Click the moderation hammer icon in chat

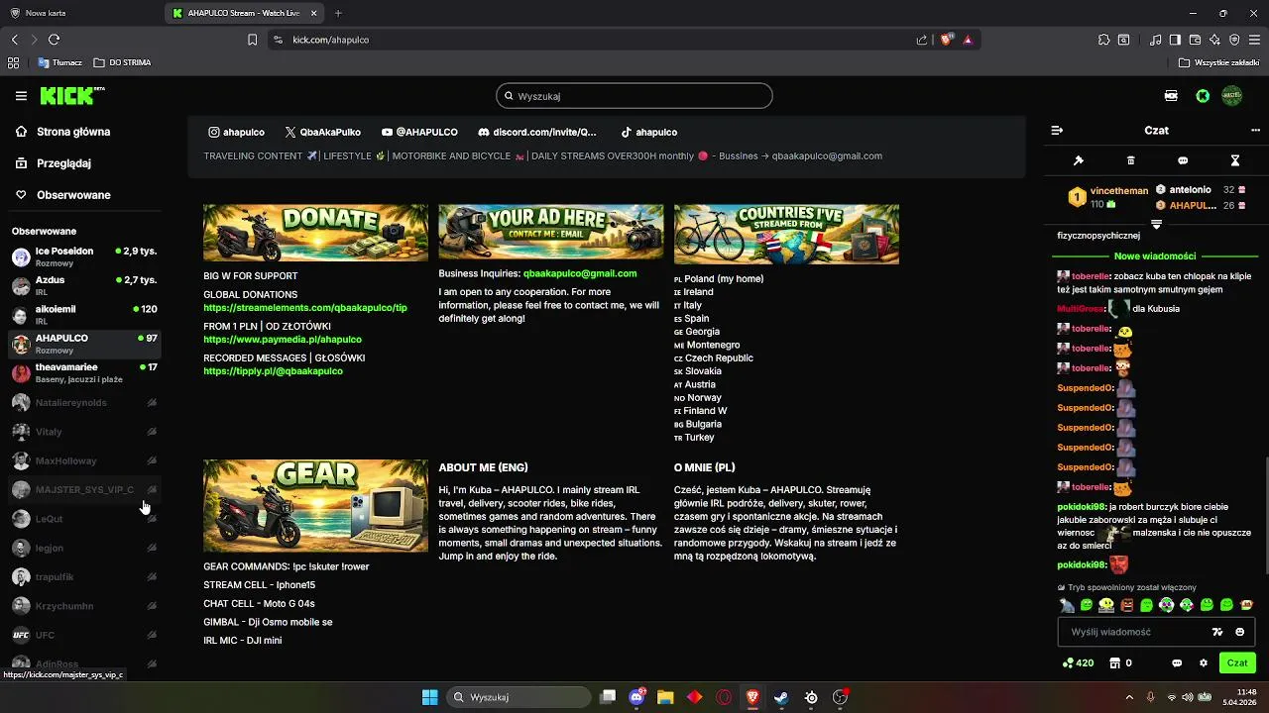(x=1079, y=160)
